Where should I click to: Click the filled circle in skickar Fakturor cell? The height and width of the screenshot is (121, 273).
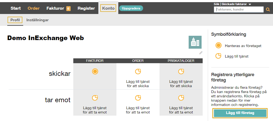click(x=95, y=71)
